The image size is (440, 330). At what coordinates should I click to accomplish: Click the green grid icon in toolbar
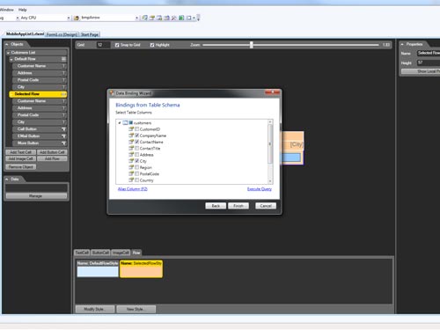[181, 18]
